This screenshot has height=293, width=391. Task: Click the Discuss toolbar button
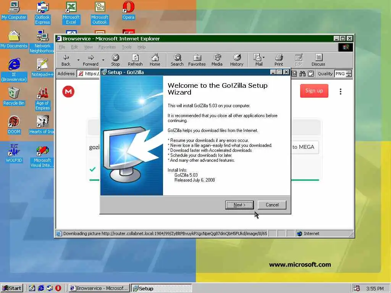tap(318, 60)
